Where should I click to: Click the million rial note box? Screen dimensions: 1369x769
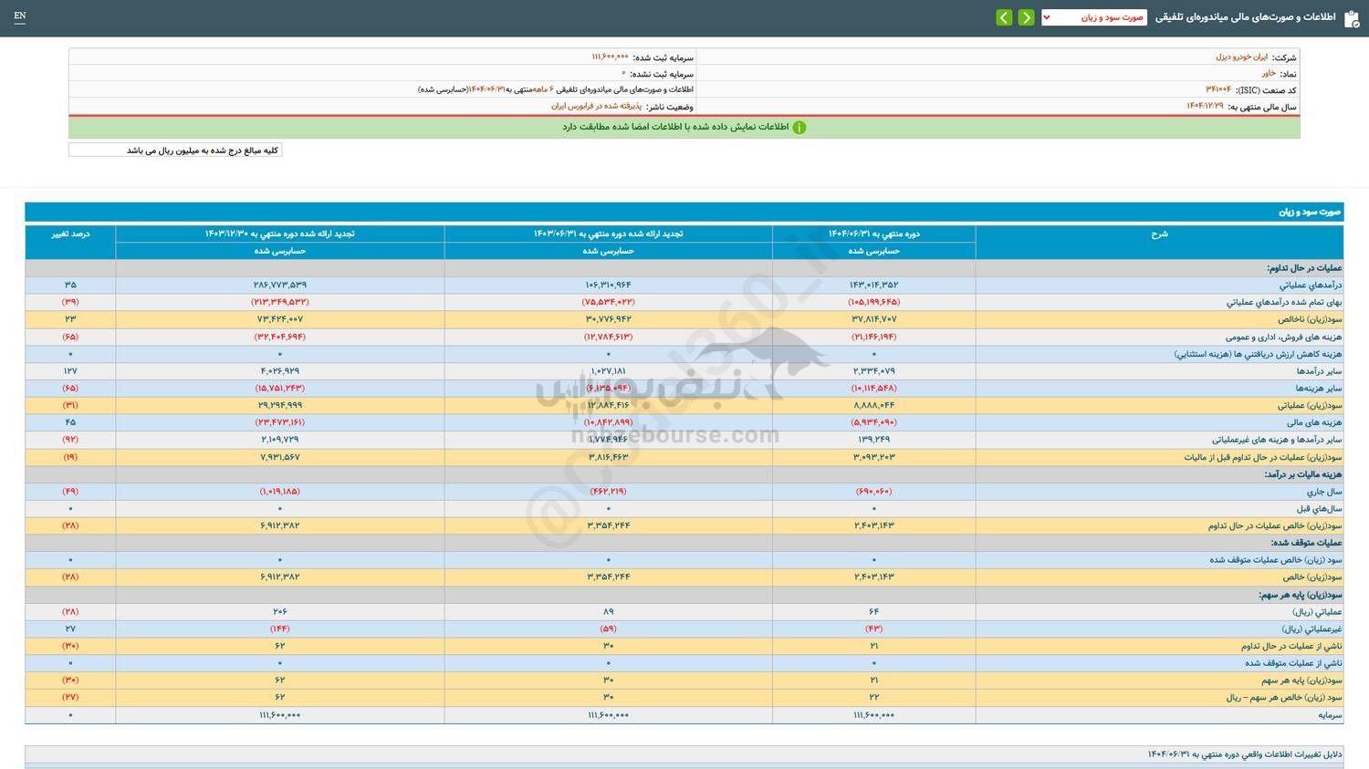pyautogui.click(x=175, y=151)
